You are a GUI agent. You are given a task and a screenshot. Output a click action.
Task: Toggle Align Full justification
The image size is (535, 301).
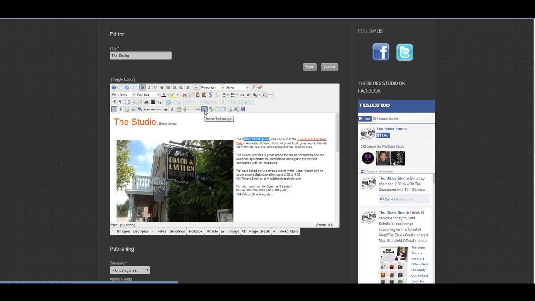[x=168, y=87]
